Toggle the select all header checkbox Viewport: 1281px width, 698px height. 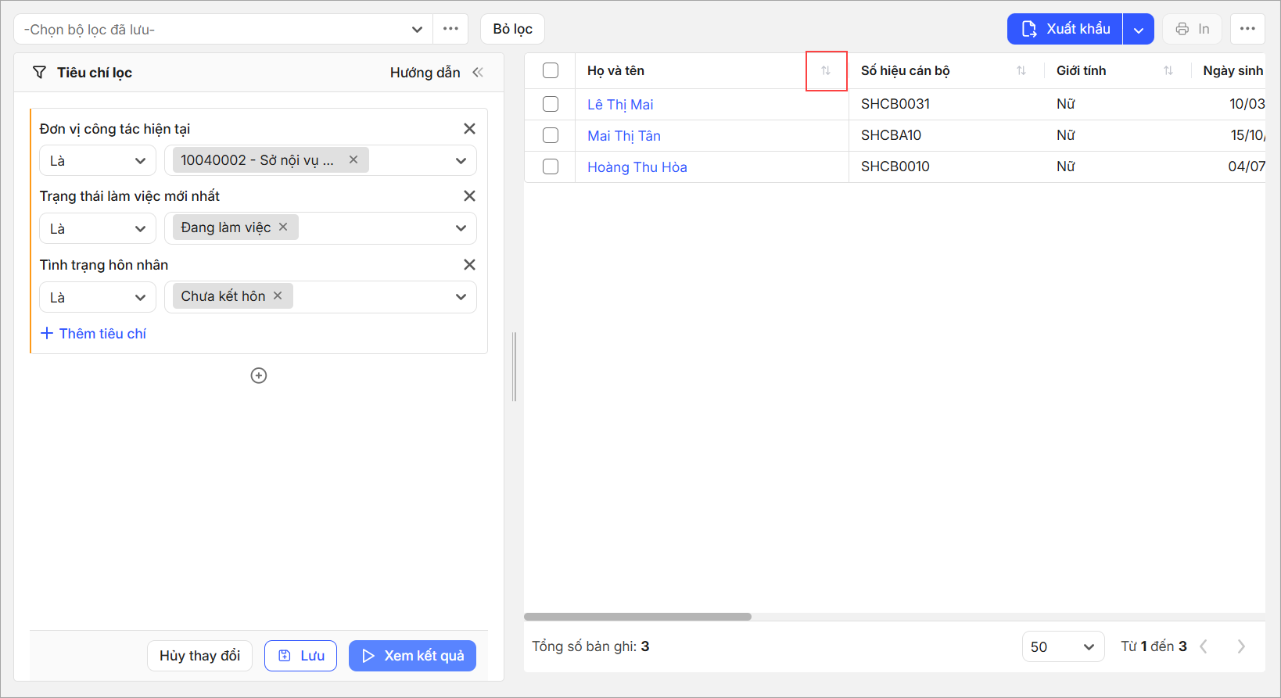551,70
